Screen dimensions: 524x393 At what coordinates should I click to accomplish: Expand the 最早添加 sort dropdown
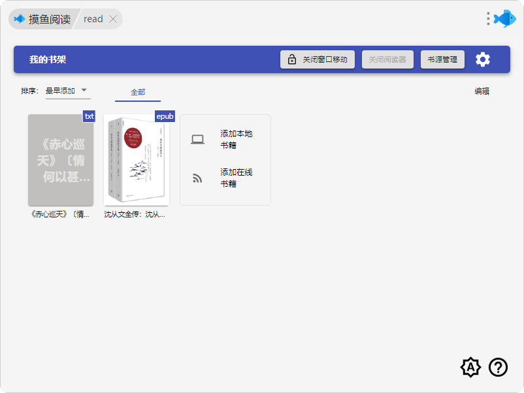click(68, 91)
